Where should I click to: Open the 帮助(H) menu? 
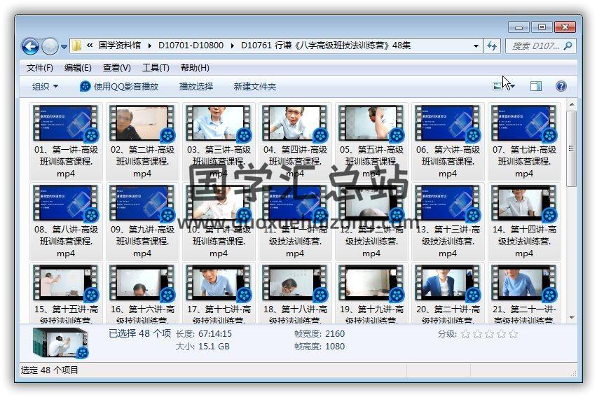(195, 68)
